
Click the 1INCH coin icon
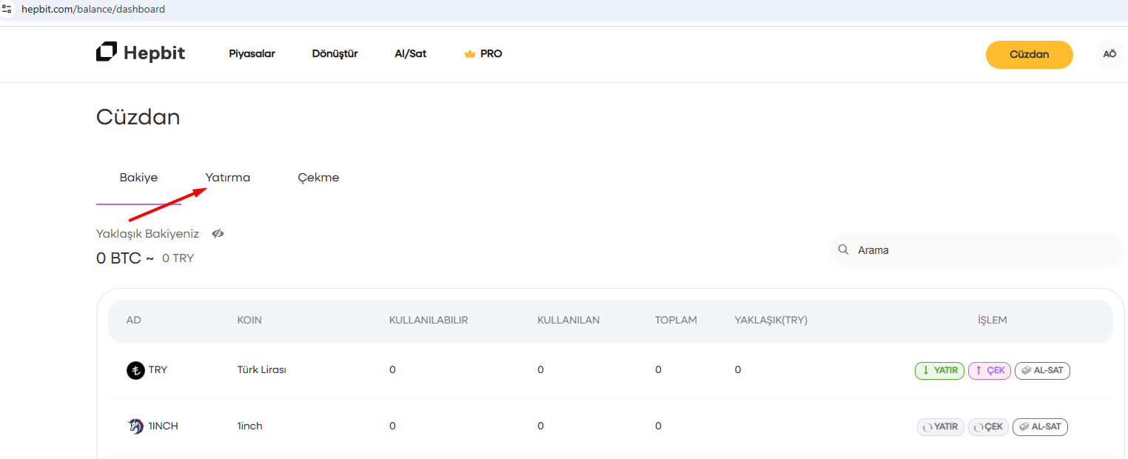[135, 426]
